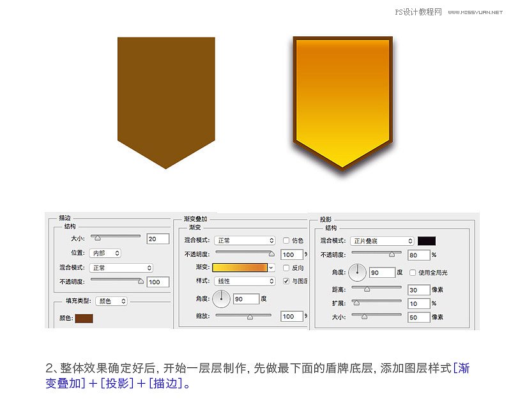The width and height of the screenshot is (511, 410).
Task: Open the Position dropdown showing 内部
Action: pos(106,253)
